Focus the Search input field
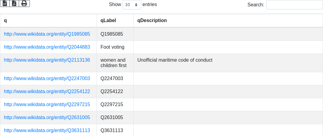This screenshot has height=136, width=323. [294, 5]
